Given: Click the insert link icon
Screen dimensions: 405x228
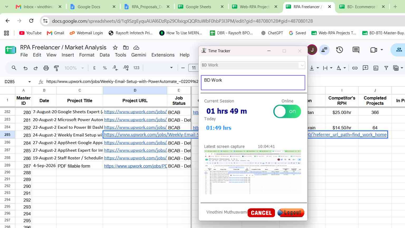Looking at the screenshot, I should click(x=355, y=68).
